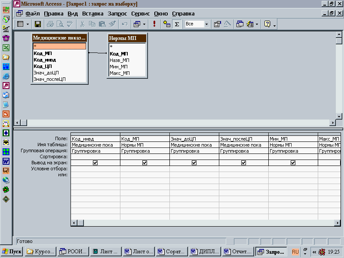344x258 pixels.
Task: Click the Save query toolbar icon
Action: (x=38, y=24)
